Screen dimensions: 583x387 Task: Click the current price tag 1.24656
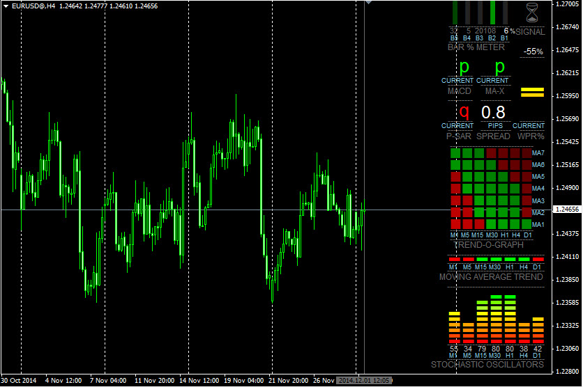pyautogui.click(x=567, y=210)
